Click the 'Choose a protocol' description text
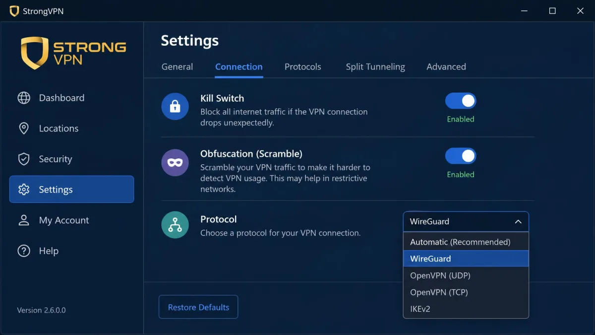Screen dimensions: 595x335 (280, 233)
